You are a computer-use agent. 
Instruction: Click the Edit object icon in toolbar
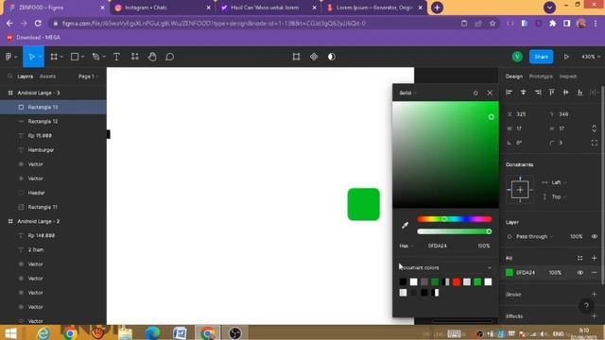coord(296,57)
